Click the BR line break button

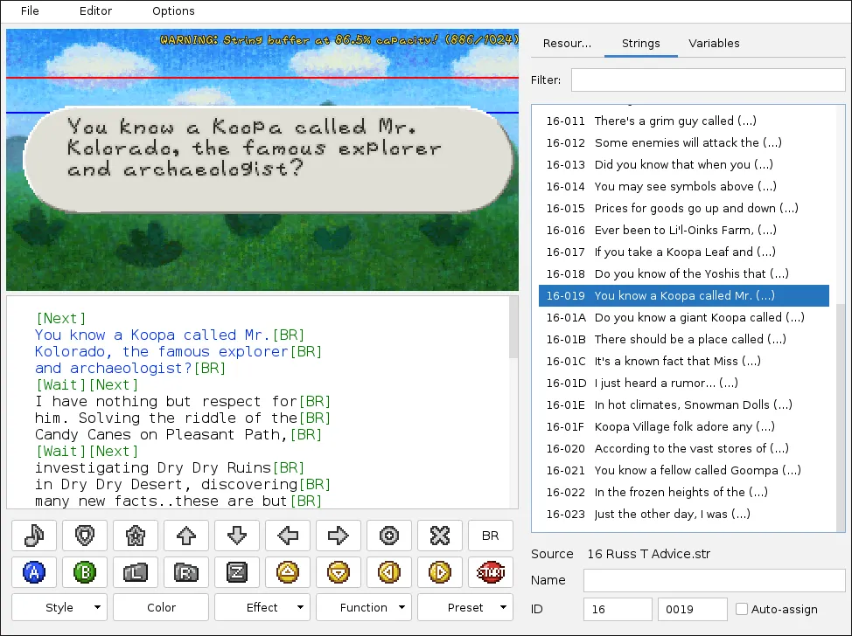click(491, 536)
